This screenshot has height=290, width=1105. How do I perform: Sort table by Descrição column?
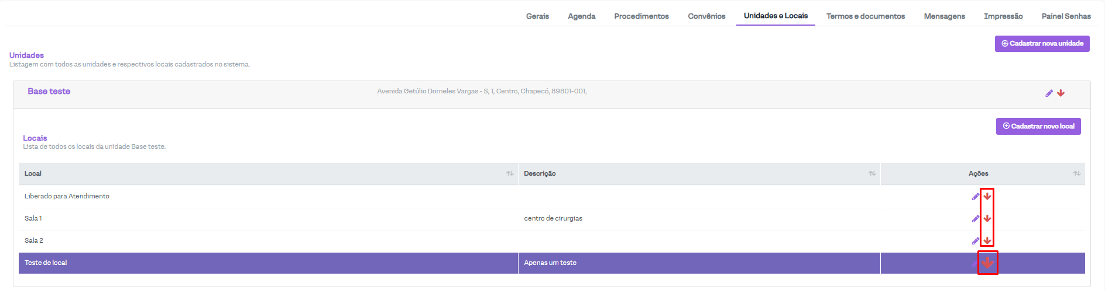click(872, 174)
